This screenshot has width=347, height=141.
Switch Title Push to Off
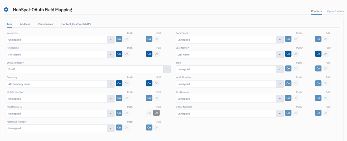pos(295,69)
